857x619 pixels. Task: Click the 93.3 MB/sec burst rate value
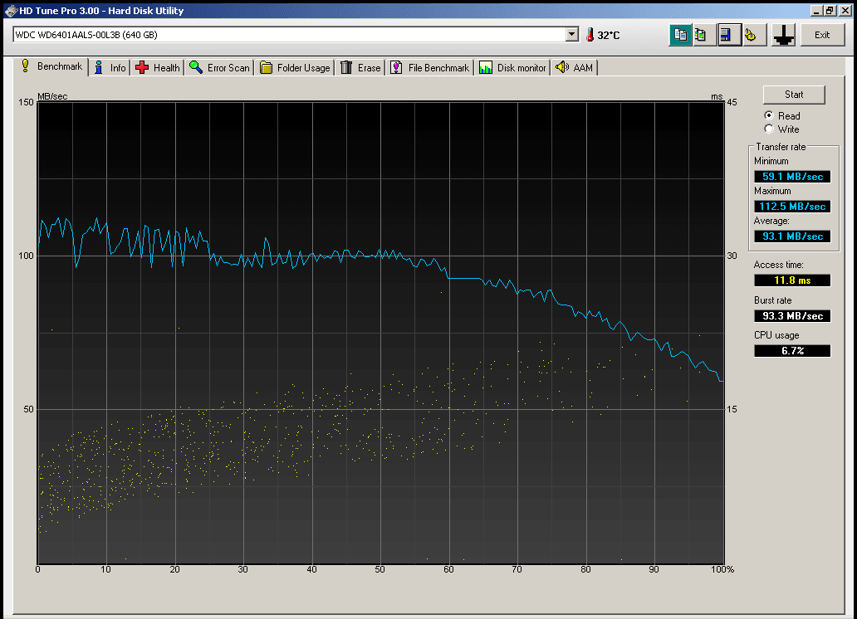792,316
